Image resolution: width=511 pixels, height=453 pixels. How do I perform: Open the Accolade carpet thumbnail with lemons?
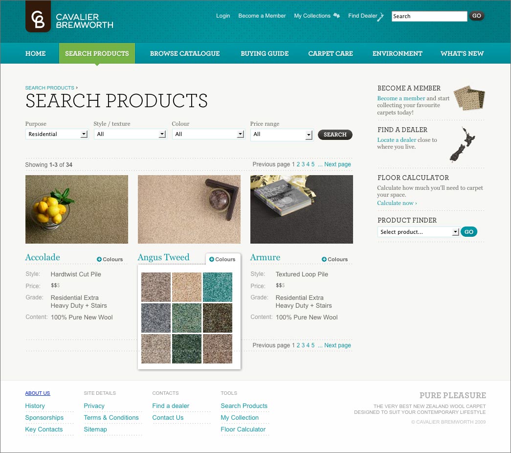click(x=77, y=209)
